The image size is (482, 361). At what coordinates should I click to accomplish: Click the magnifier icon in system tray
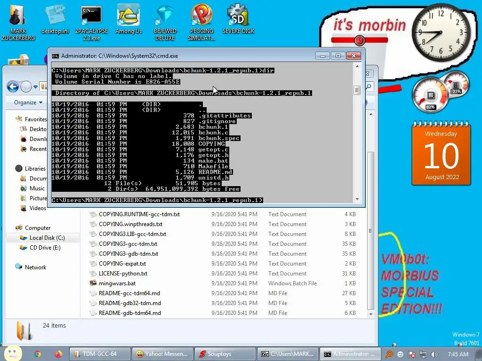coord(389,354)
